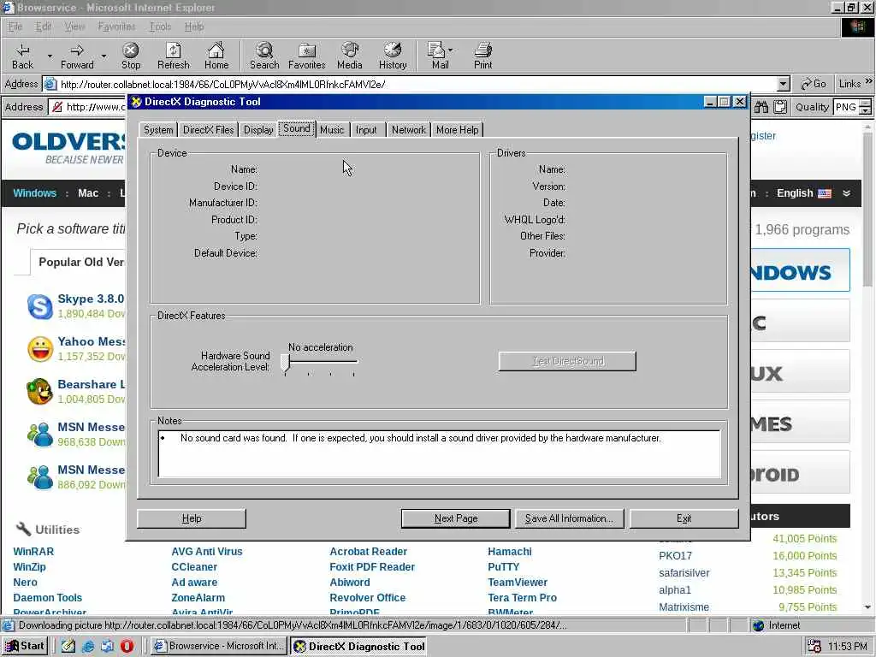The width and height of the screenshot is (876, 657).
Task: Open the TeamViewer link
Action: (x=518, y=582)
